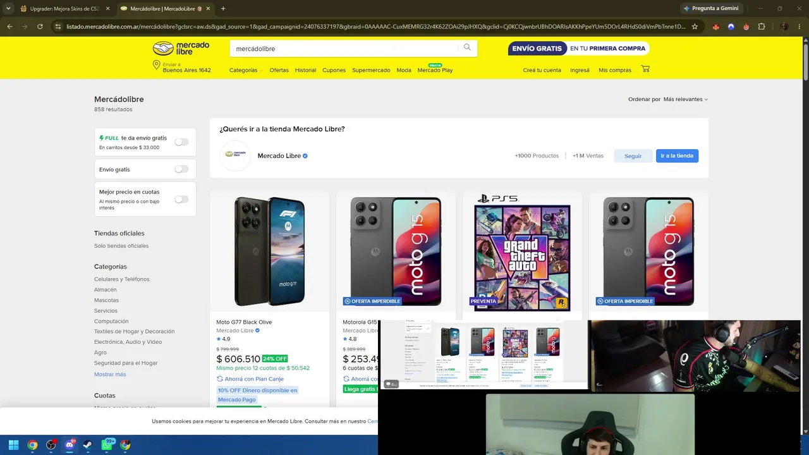Click the Seguir button
The height and width of the screenshot is (455, 809).
(633, 155)
